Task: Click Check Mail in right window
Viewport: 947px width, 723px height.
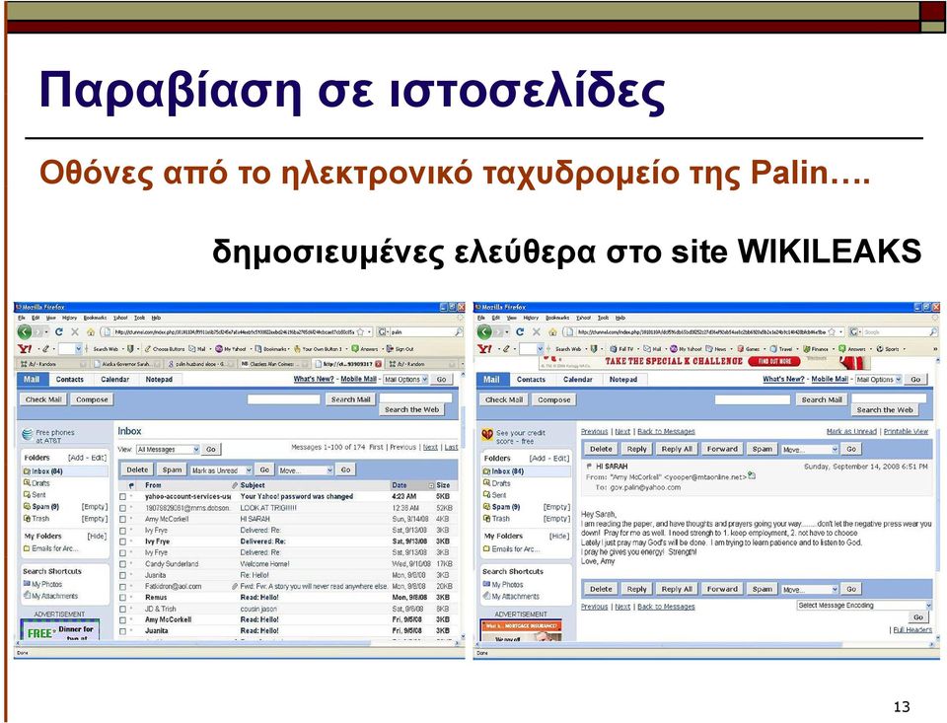Action: pyautogui.click(x=504, y=399)
